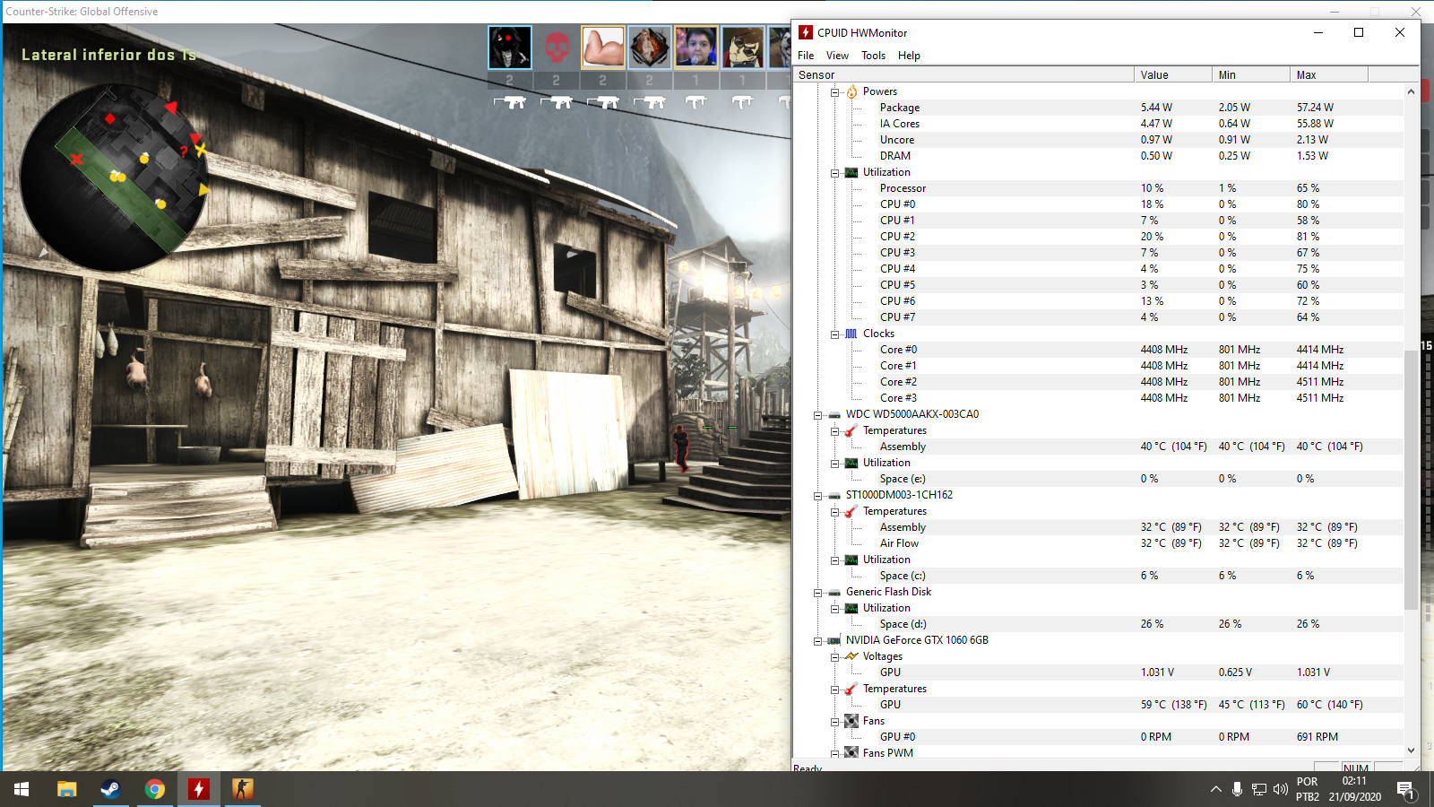The image size is (1434, 807).
Task: Select the GPU #0 fan row
Action: pyautogui.click(x=1099, y=737)
